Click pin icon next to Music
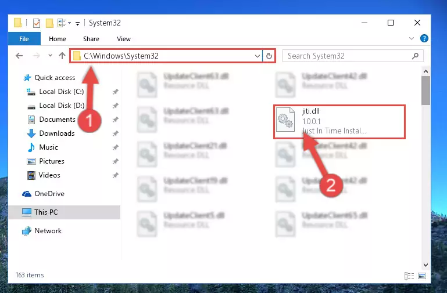 coord(115,147)
